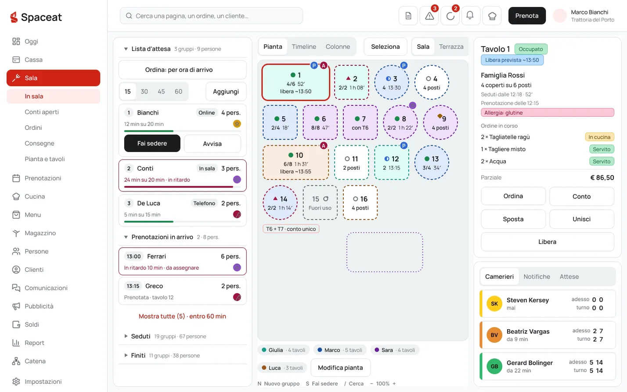Select table 10 on the floor plan
Screen dimensions: 627x392
[x=295, y=162]
